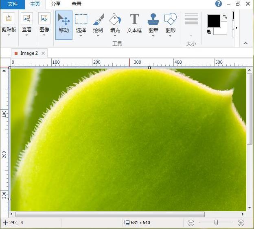Click the scroll up arrow
This screenshot has width=254, height=229.
(x=250, y=70)
